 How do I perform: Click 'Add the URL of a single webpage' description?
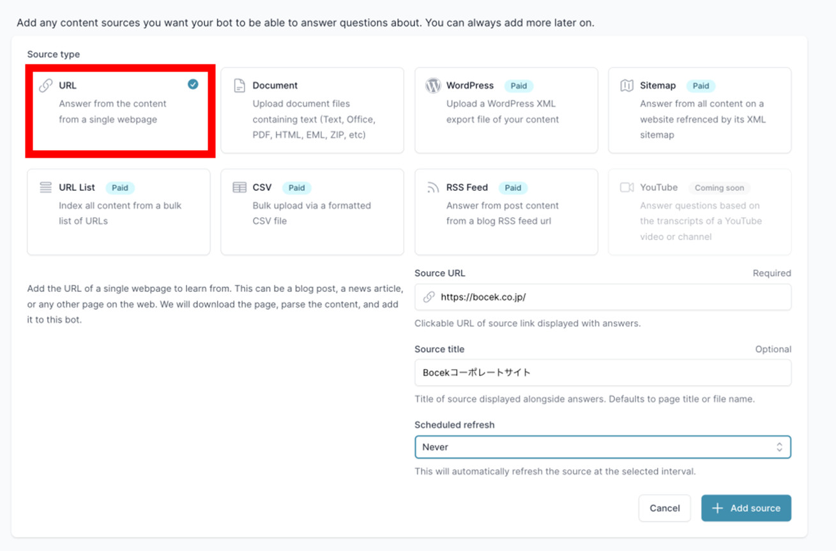pos(215,305)
